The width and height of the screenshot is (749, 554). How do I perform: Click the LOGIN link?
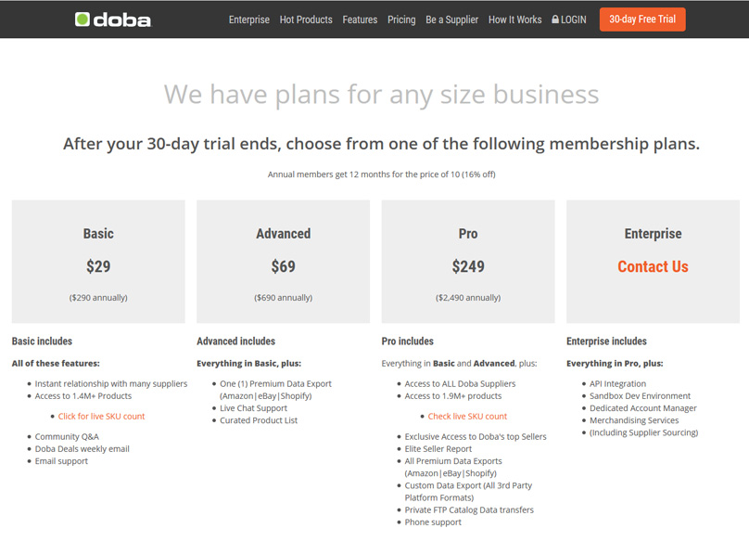(x=574, y=19)
